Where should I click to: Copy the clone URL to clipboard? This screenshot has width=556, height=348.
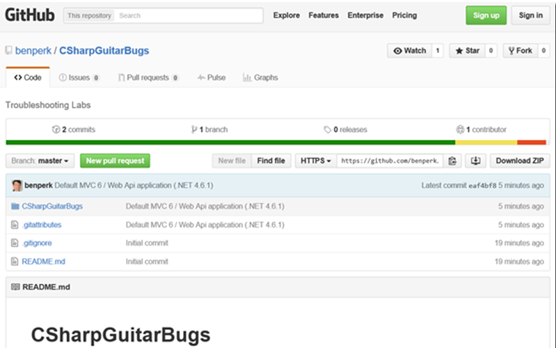coord(452,161)
